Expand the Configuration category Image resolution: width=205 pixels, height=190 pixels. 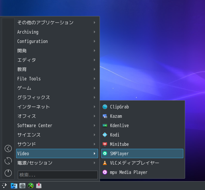(57, 41)
